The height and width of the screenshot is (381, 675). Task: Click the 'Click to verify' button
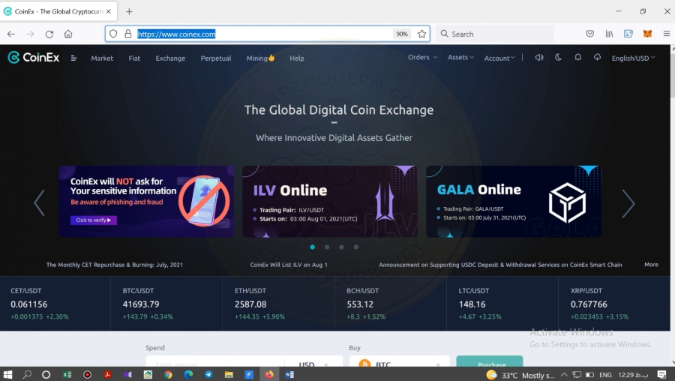94,220
